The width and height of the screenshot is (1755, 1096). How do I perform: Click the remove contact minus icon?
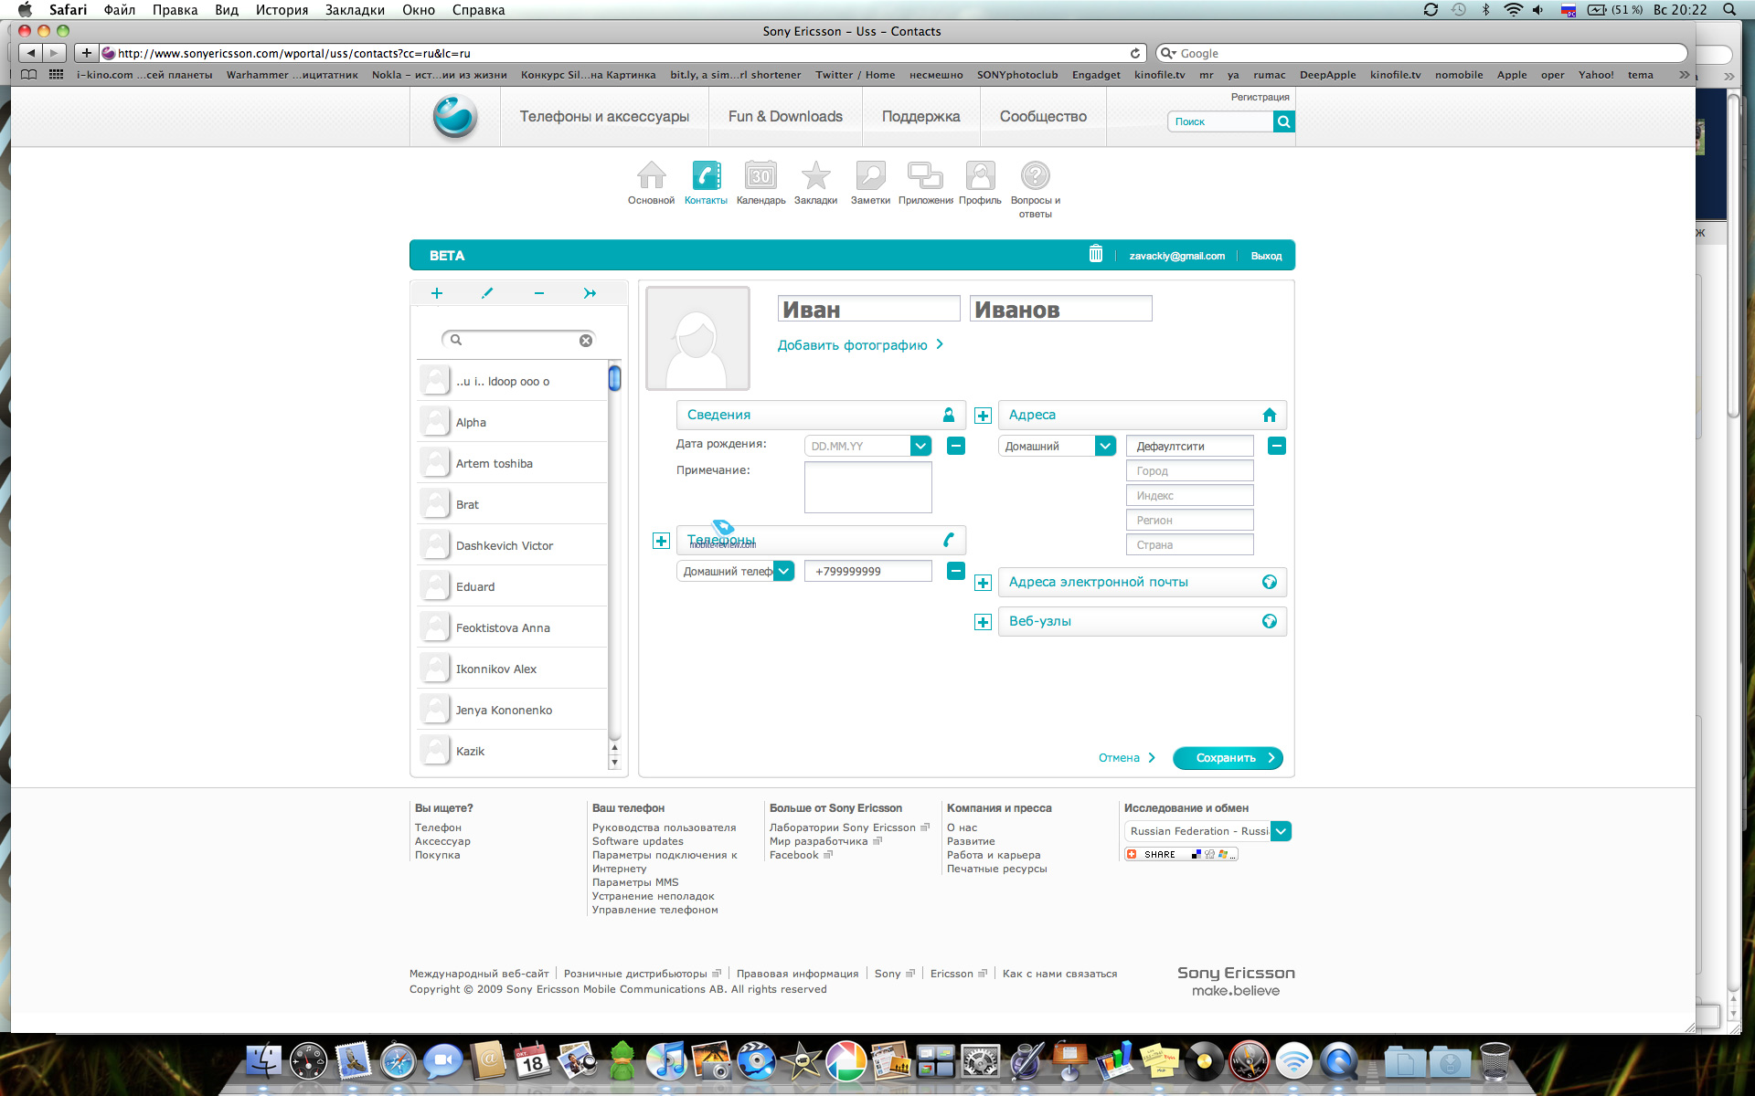(539, 293)
